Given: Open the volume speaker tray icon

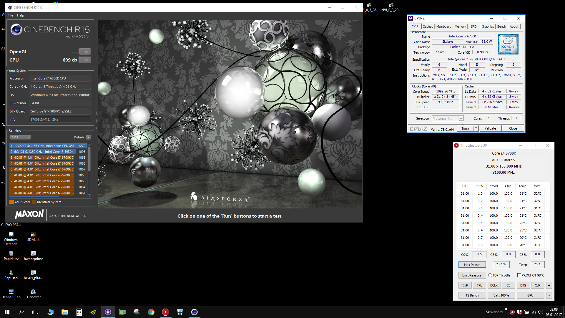Looking at the screenshot, I should (540, 312).
